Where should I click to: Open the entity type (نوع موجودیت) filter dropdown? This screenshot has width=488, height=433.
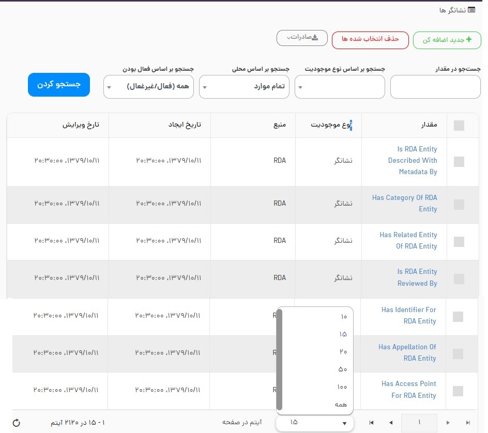pos(340,87)
